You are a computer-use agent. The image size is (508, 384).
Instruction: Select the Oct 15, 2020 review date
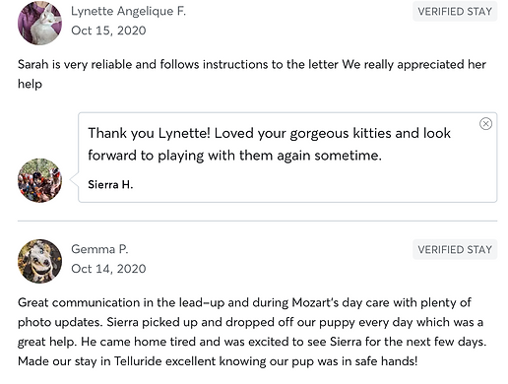click(x=108, y=31)
